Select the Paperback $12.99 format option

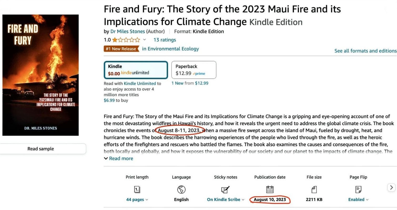point(194,70)
